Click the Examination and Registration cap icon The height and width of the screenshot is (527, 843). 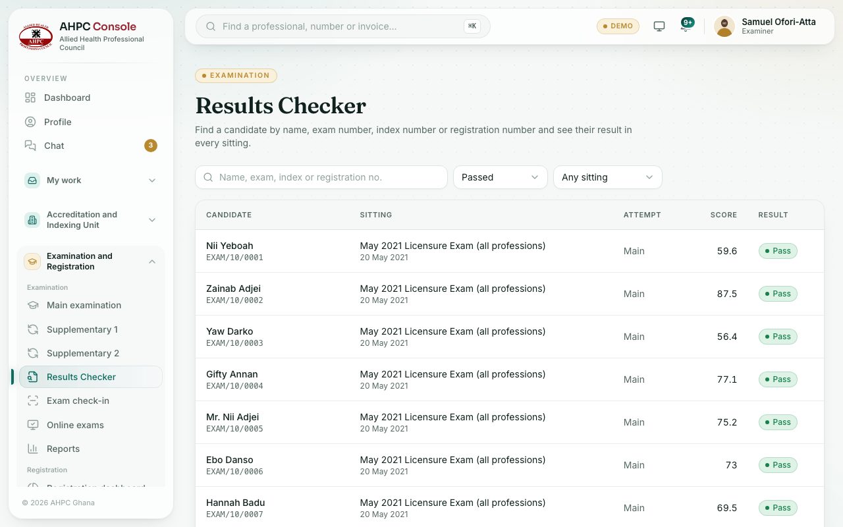[x=32, y=262]
